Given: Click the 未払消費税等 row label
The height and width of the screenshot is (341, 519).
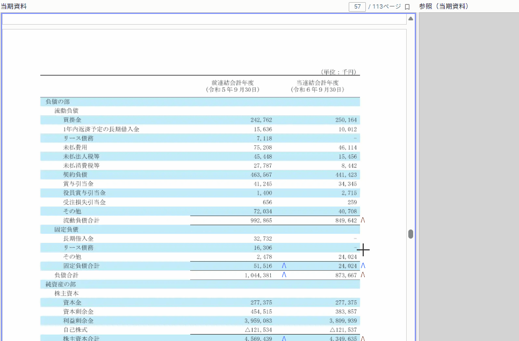Looking at the screenshot, I should (81, 166).
